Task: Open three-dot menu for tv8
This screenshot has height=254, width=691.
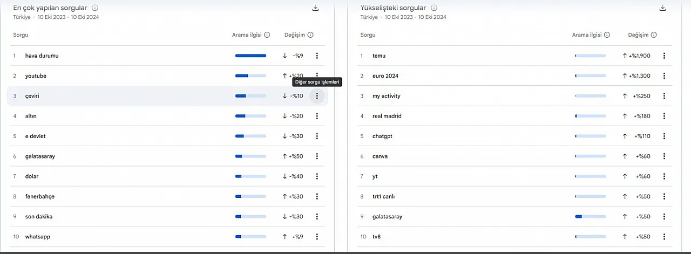Action: (664, 237)
